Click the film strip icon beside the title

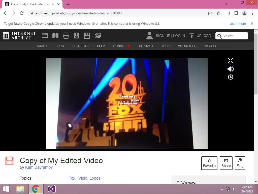pos(9,161)
